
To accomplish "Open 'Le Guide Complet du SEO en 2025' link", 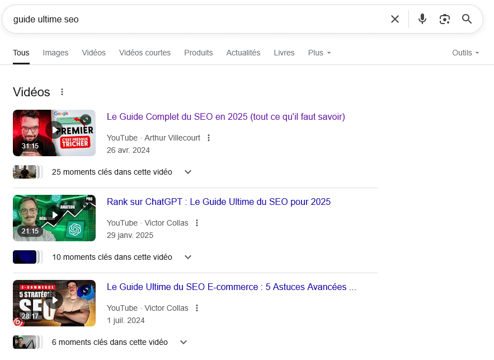I will (226, 116).
